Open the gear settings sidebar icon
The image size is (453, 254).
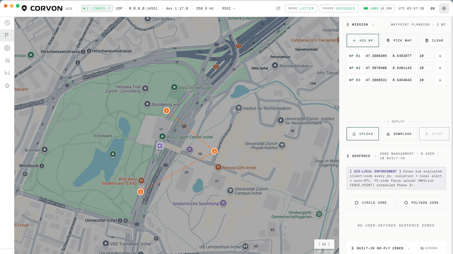pos(7,48)
